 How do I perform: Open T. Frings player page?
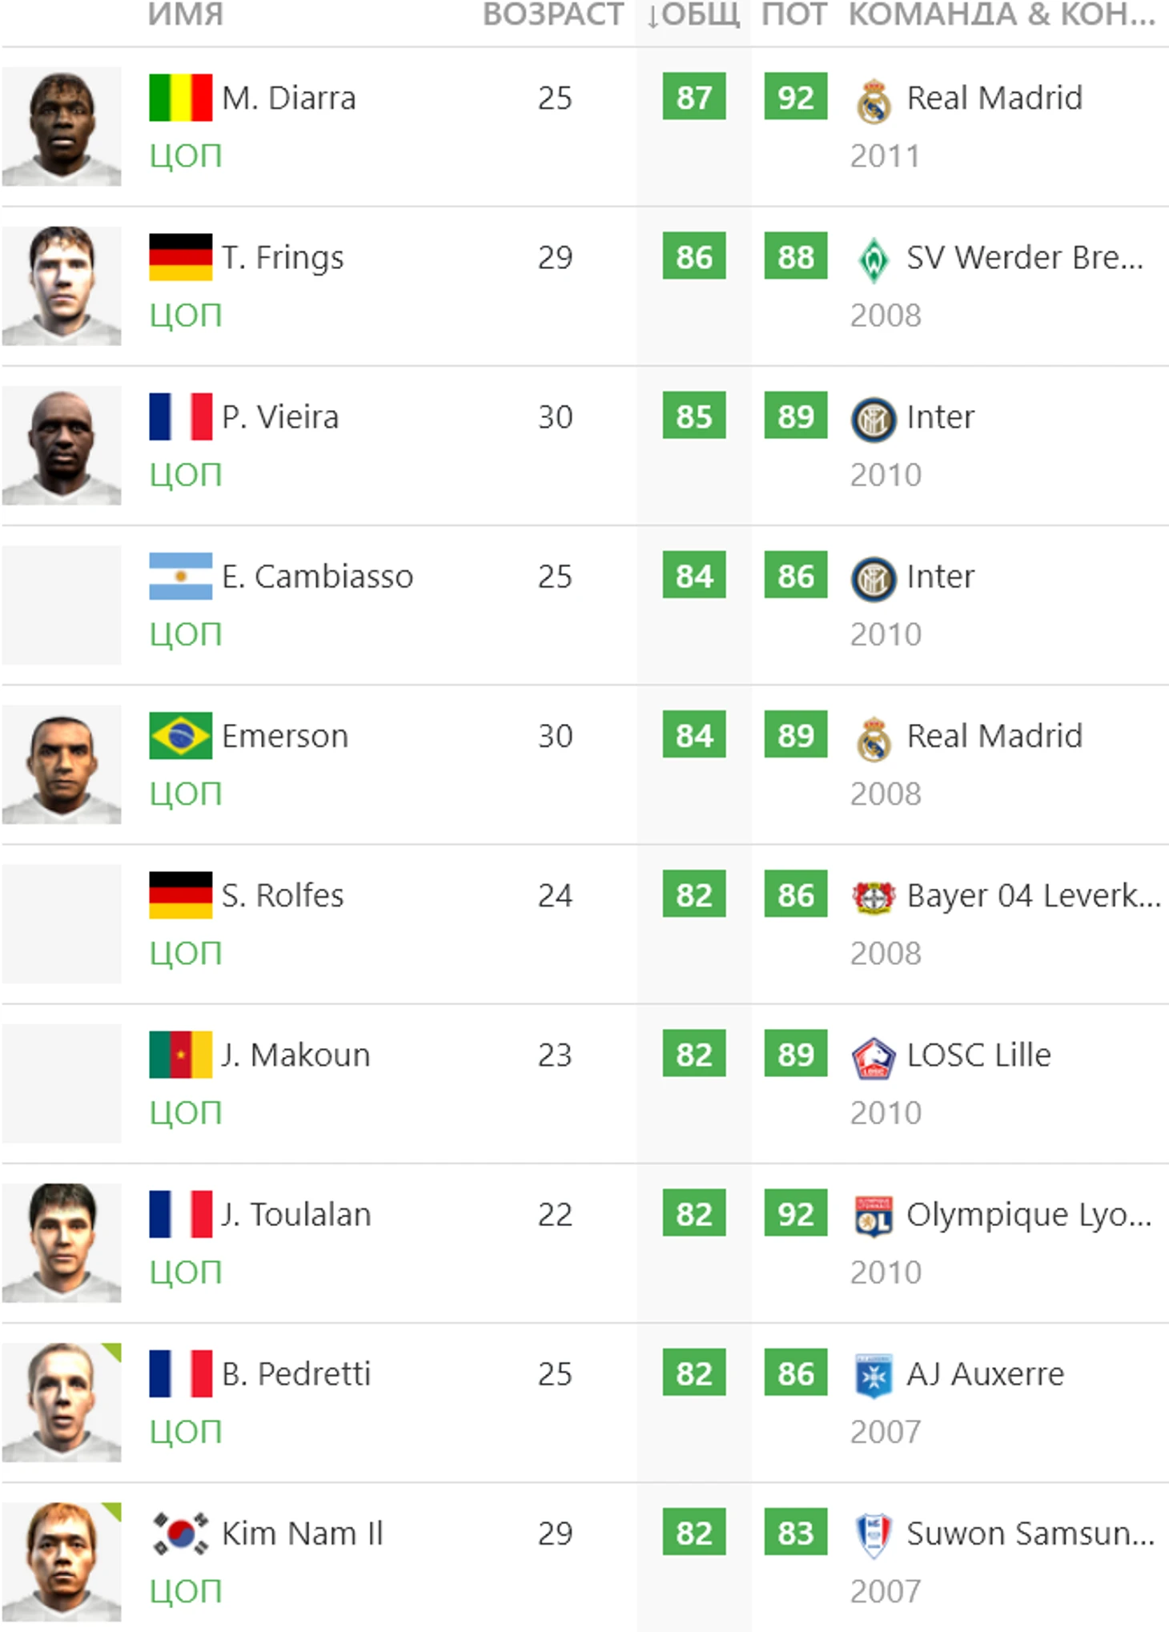click(x=283, y=258)
